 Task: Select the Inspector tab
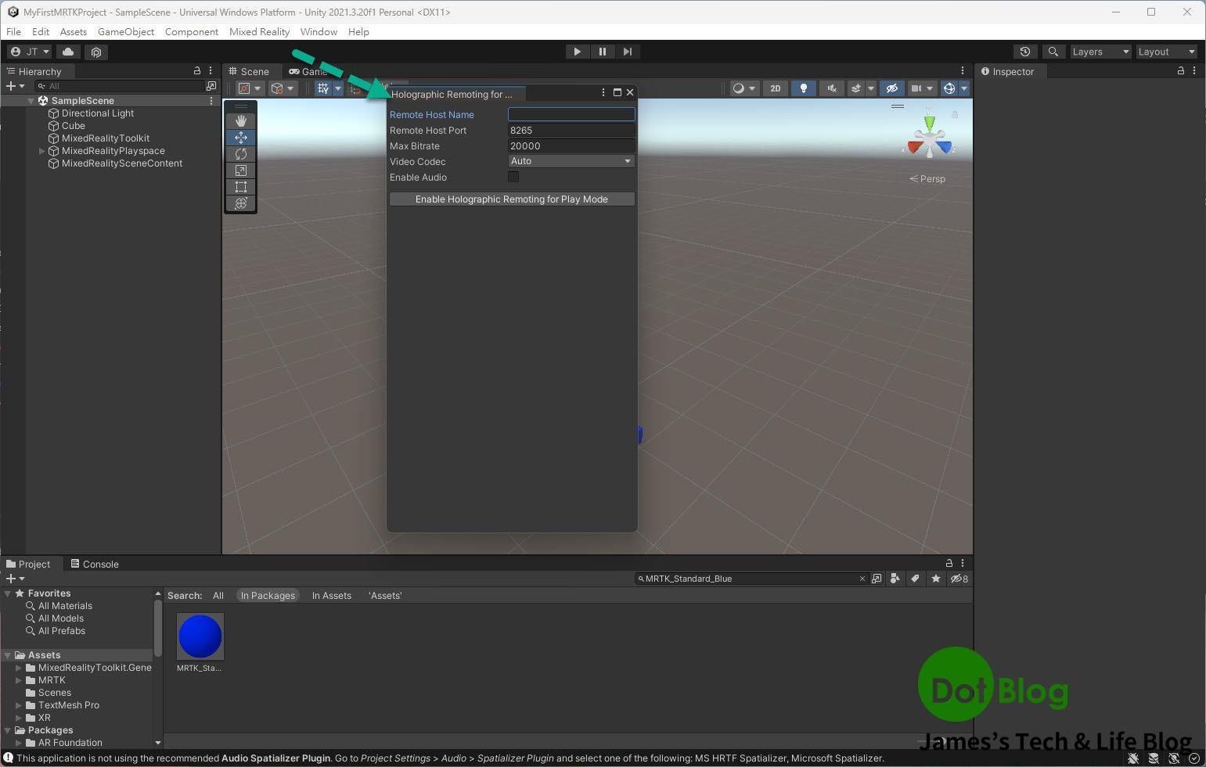pyautogui.click(x=1007, y=71)
